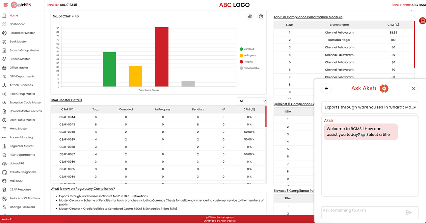
Task: Open Parameter Master menu item
Action: (x=22, y=33)
